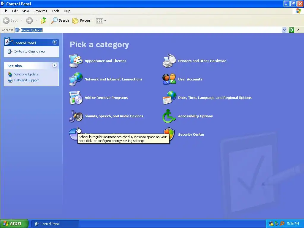Open the Windows Update link

coord(26,74)
